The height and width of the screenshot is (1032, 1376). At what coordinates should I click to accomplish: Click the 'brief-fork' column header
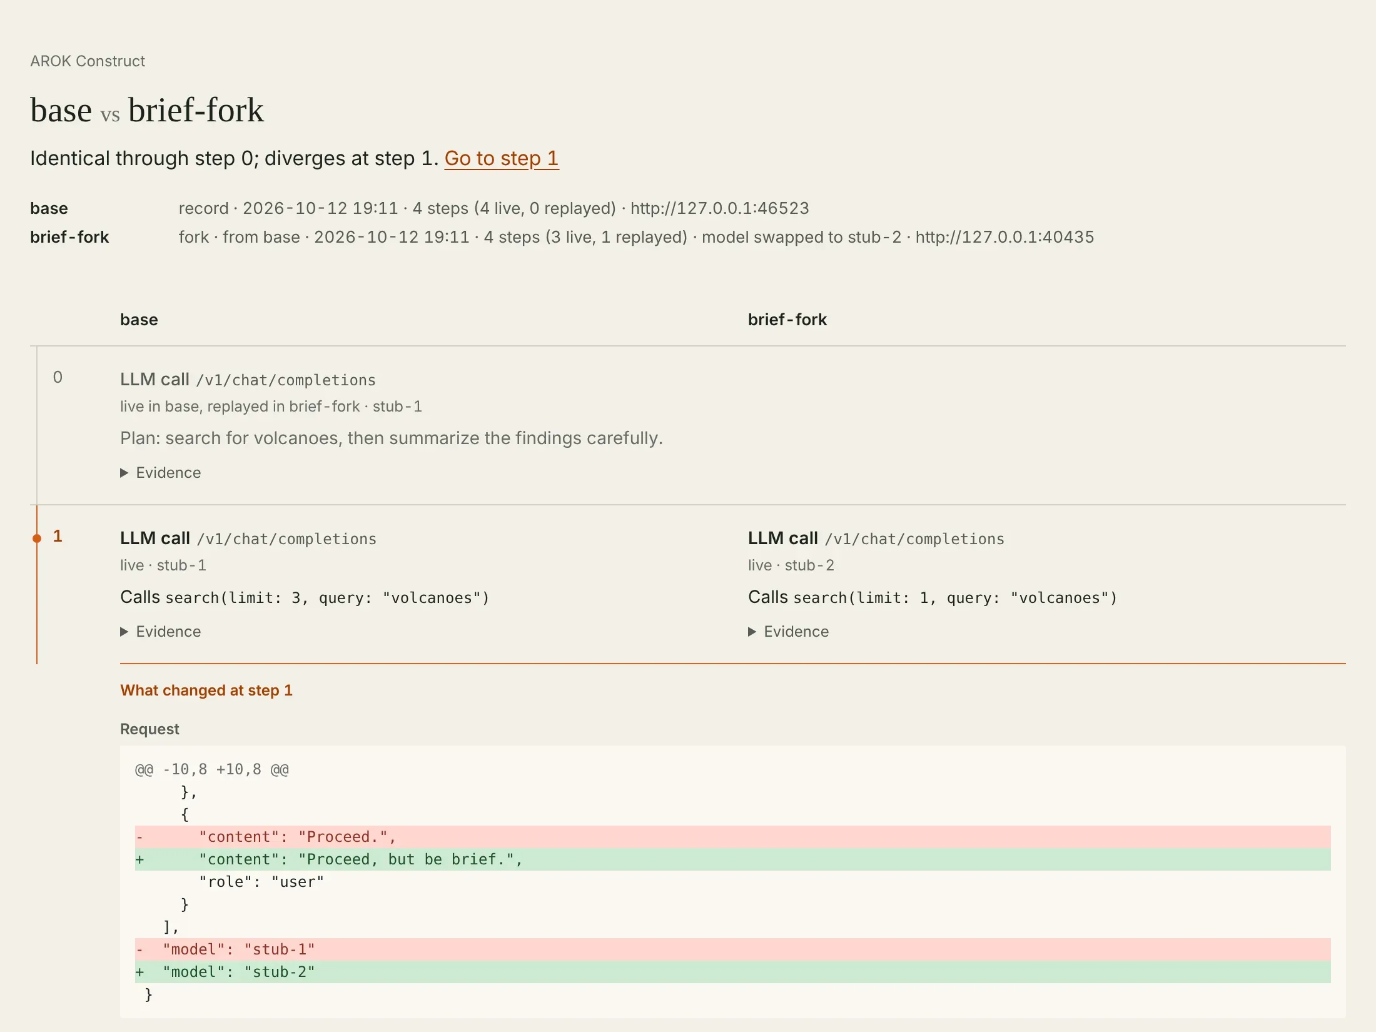pos(787,320)
